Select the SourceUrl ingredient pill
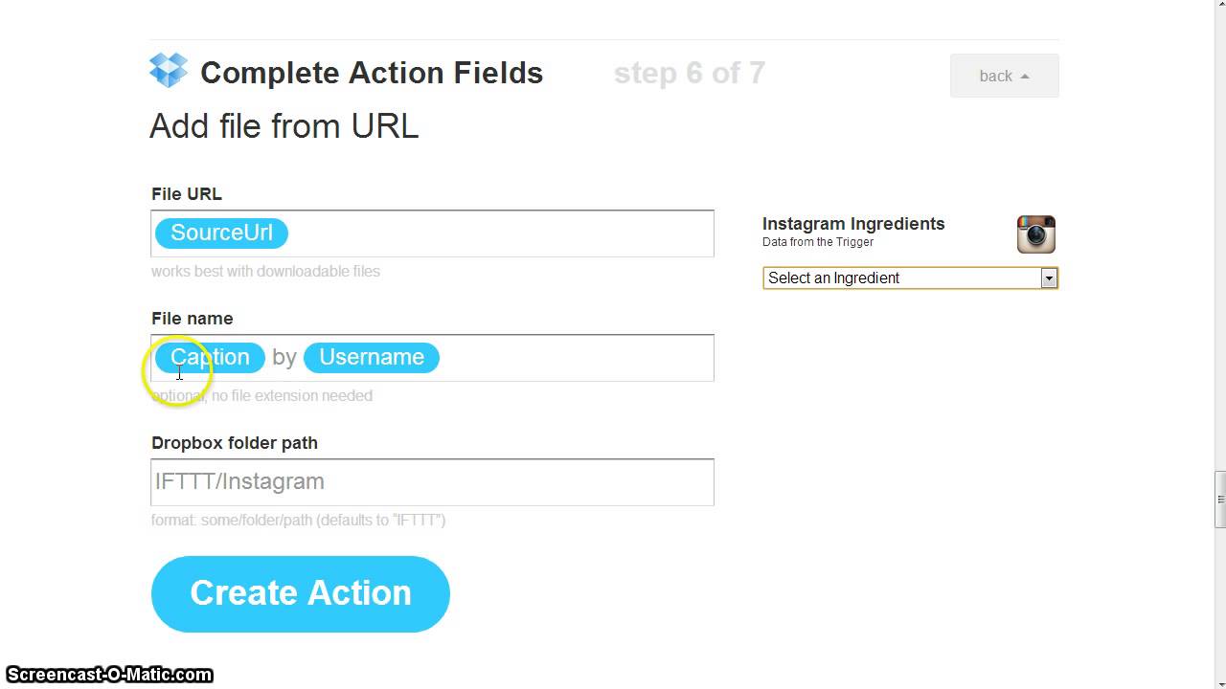 [221, 233]
